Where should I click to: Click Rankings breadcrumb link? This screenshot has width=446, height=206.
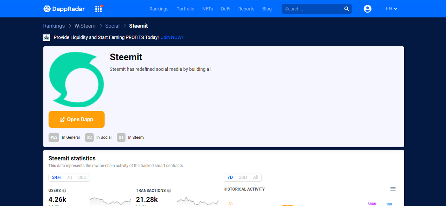(x=54, y=26)
